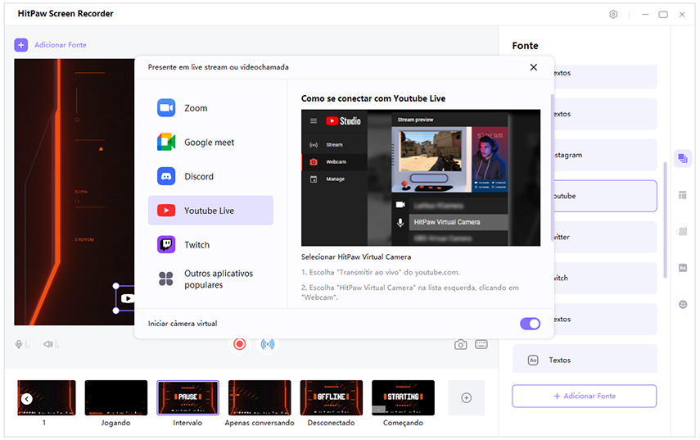This screenshot has width=700, height=440.
Task: Click the Adicionar Fonte link at top
Action: [x=61, y=45]
